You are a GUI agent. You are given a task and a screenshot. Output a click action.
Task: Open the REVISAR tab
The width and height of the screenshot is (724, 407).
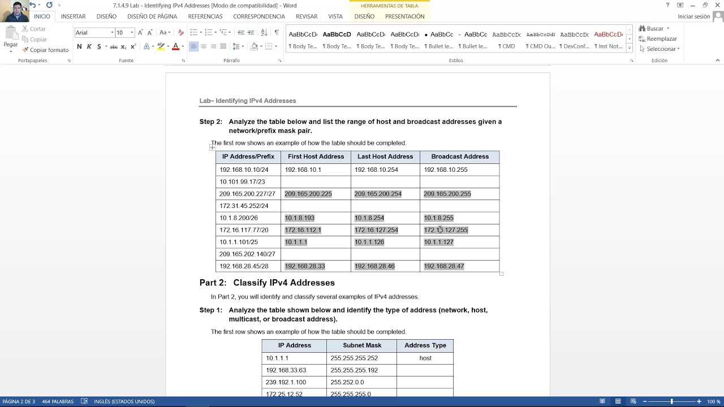pyautogui.click(x=307, y=16)
